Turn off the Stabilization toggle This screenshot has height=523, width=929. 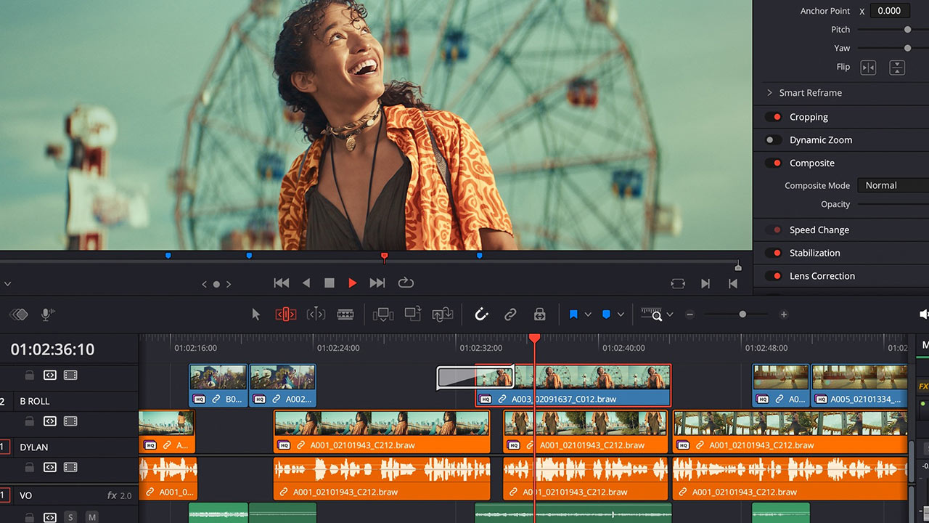pos(774,253)
